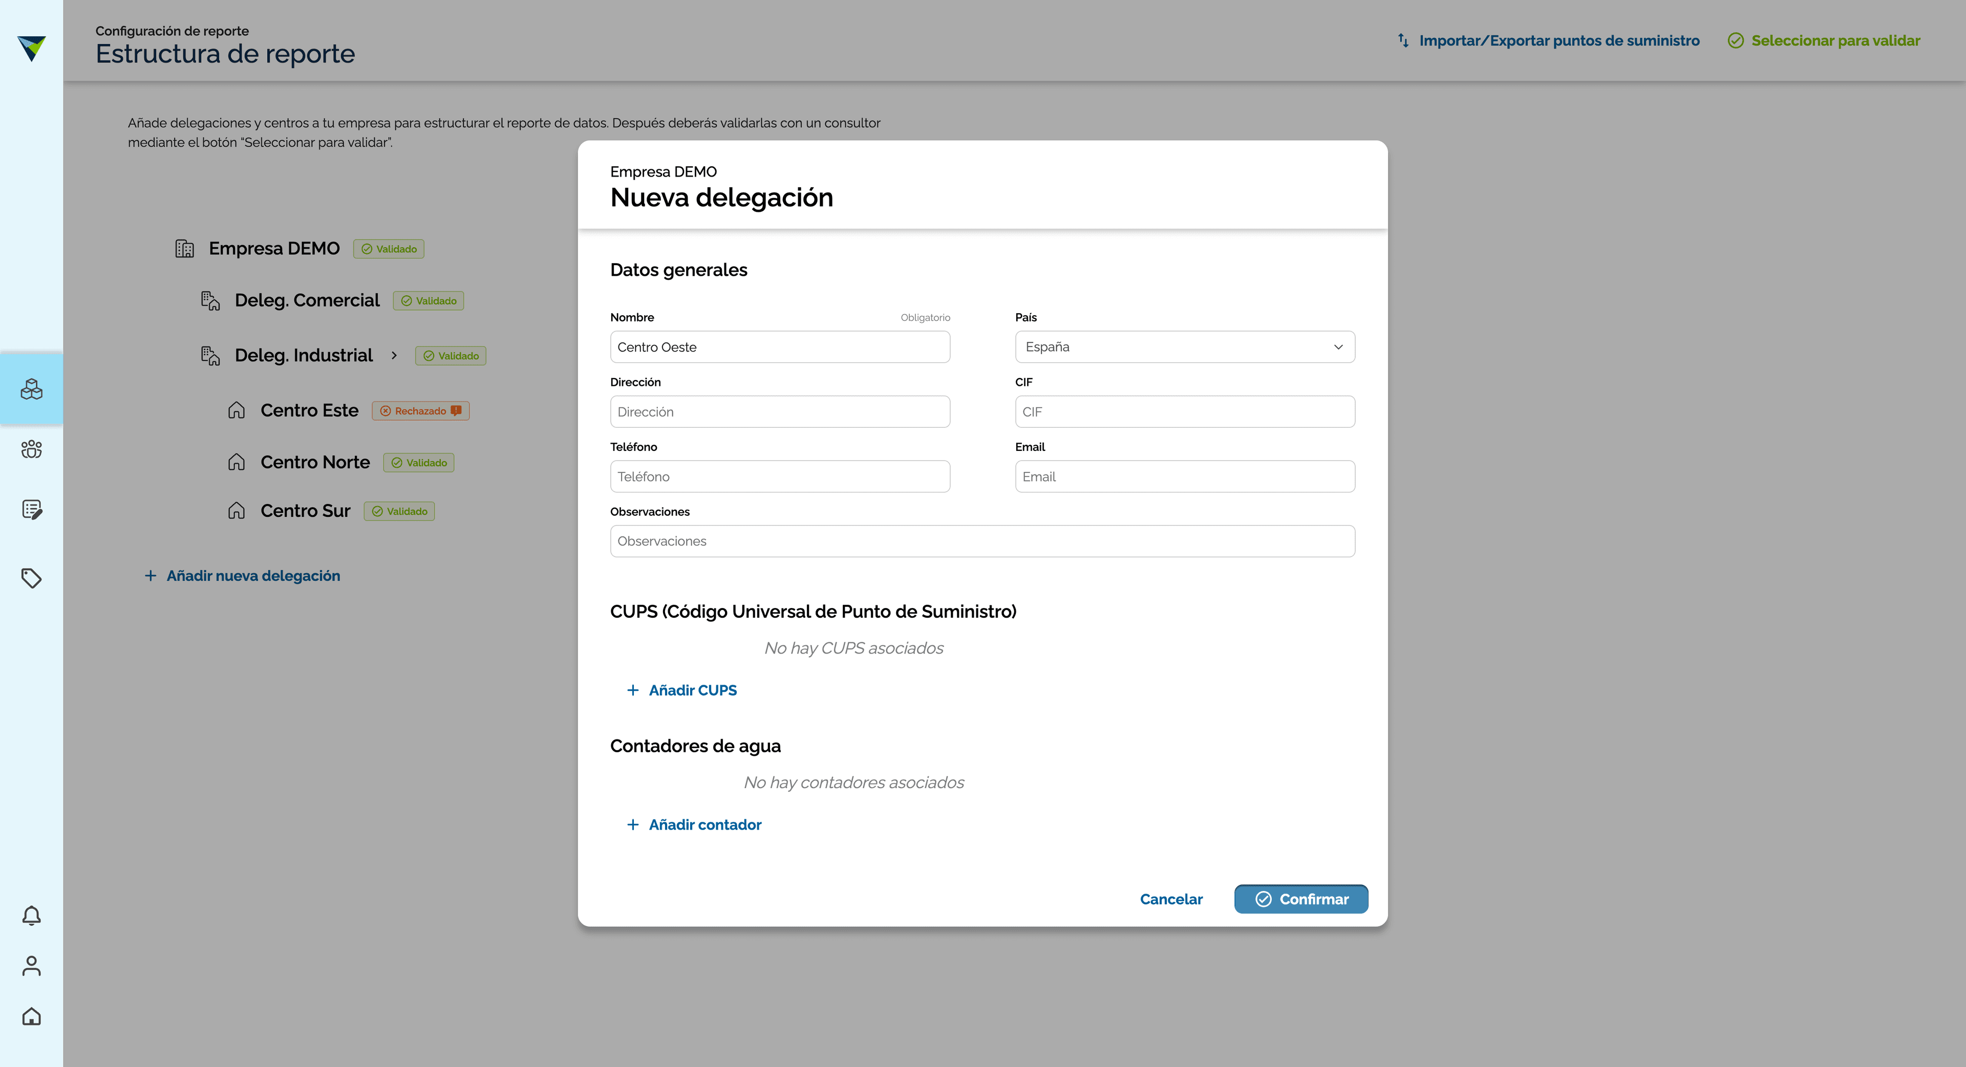
Task: Click the Validado badge beside Deleg. Industrial
Action: [451, 356]
